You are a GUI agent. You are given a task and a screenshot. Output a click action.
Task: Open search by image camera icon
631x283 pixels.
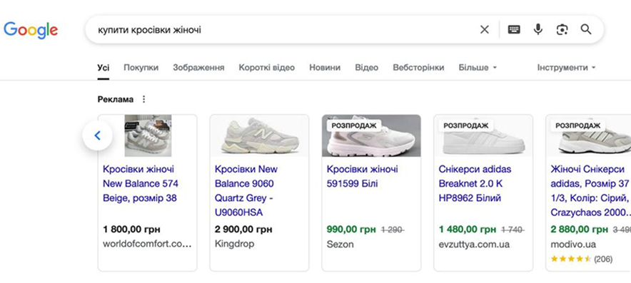[562, 29]
